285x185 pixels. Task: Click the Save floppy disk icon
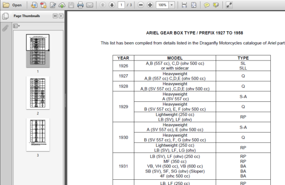click(x=71, y=5)
